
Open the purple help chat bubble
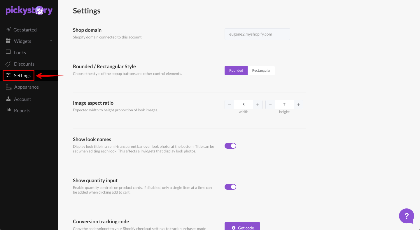coord(407,216)
